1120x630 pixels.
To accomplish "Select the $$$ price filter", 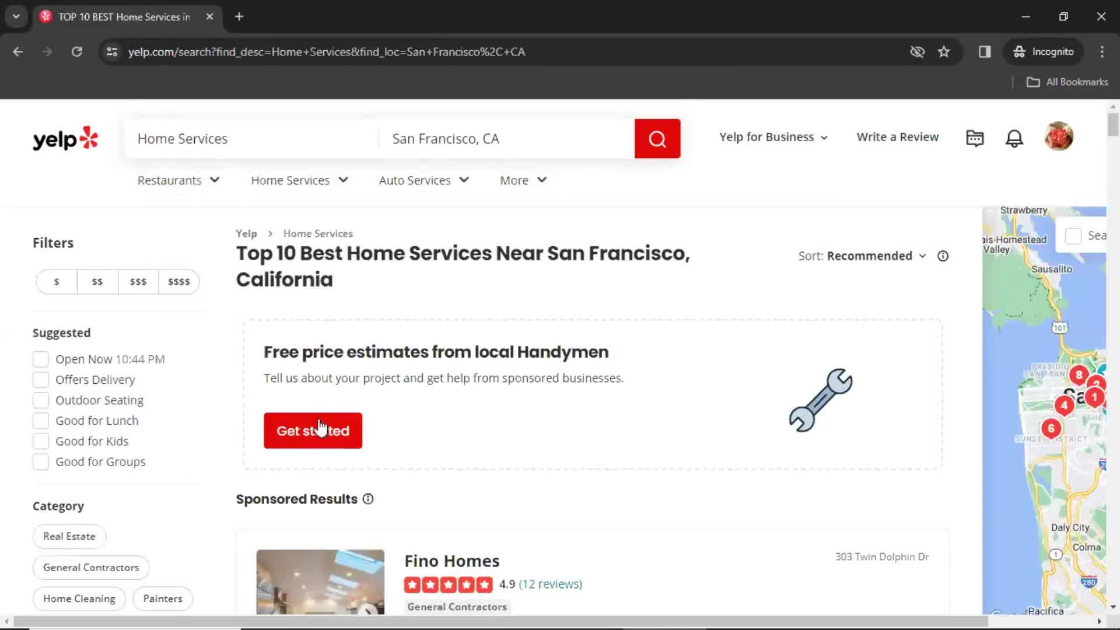I will pos(138,282).
